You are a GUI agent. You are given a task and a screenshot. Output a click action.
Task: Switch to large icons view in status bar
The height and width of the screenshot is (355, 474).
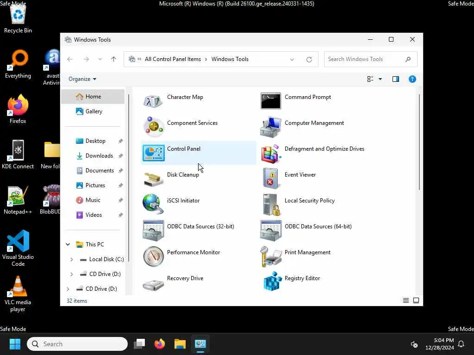point(416,300)
